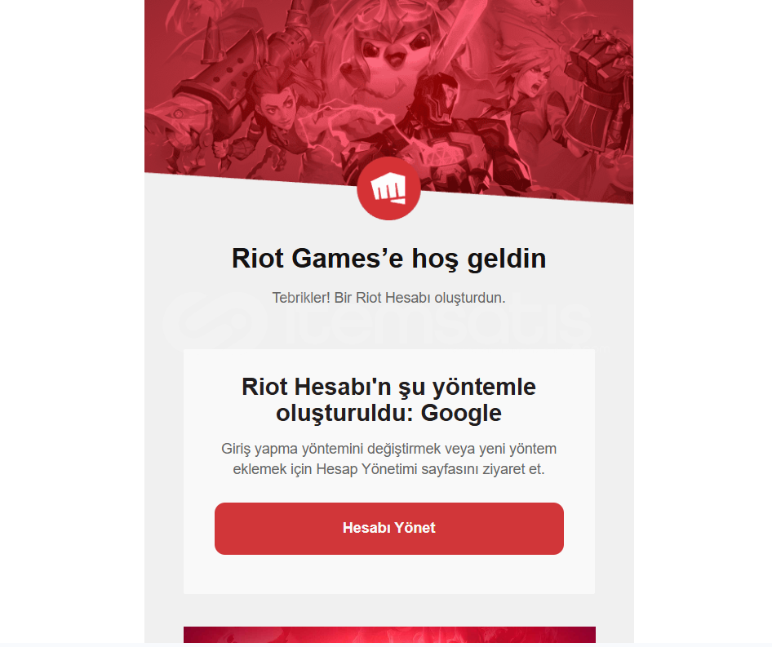This screenshot has height=647, width=772.
Task: Click the 'Riot Hesabı'n şu yöntemle' heading line
Action: click(389, 387)
